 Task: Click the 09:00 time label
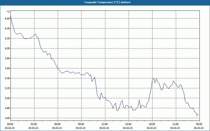tap(81, 124)
